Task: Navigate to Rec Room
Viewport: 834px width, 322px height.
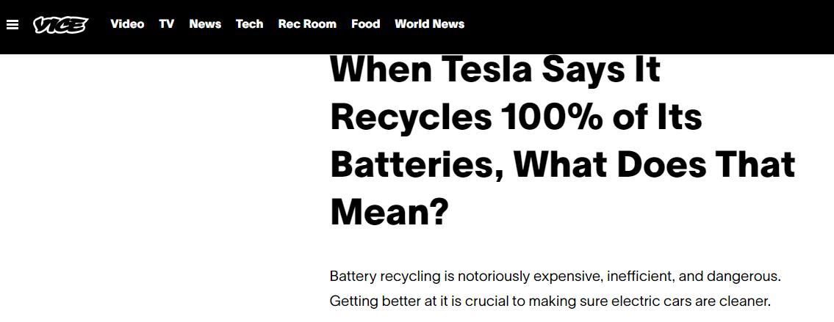Action: tap(307, 24)
